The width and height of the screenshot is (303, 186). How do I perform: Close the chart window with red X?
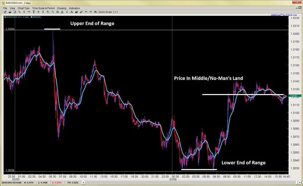coord(296,2)
